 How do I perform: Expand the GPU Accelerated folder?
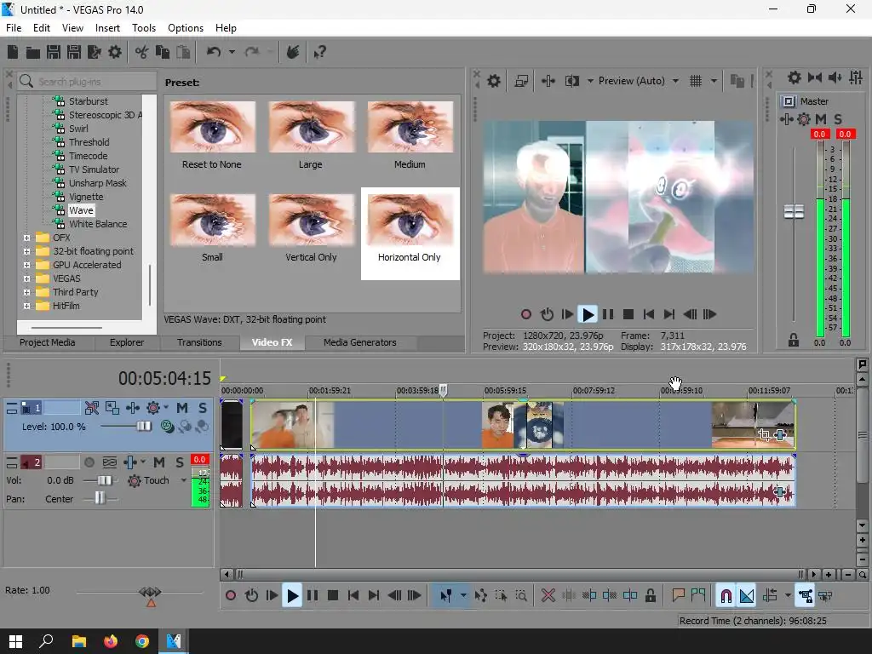click(x=26, y=265)
